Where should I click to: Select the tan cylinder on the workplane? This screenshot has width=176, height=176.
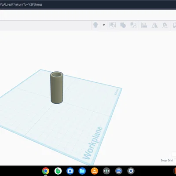pyautogui.click(x=57, y=88)
